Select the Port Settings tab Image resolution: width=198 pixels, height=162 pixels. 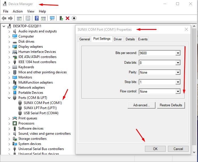(102, 39)
